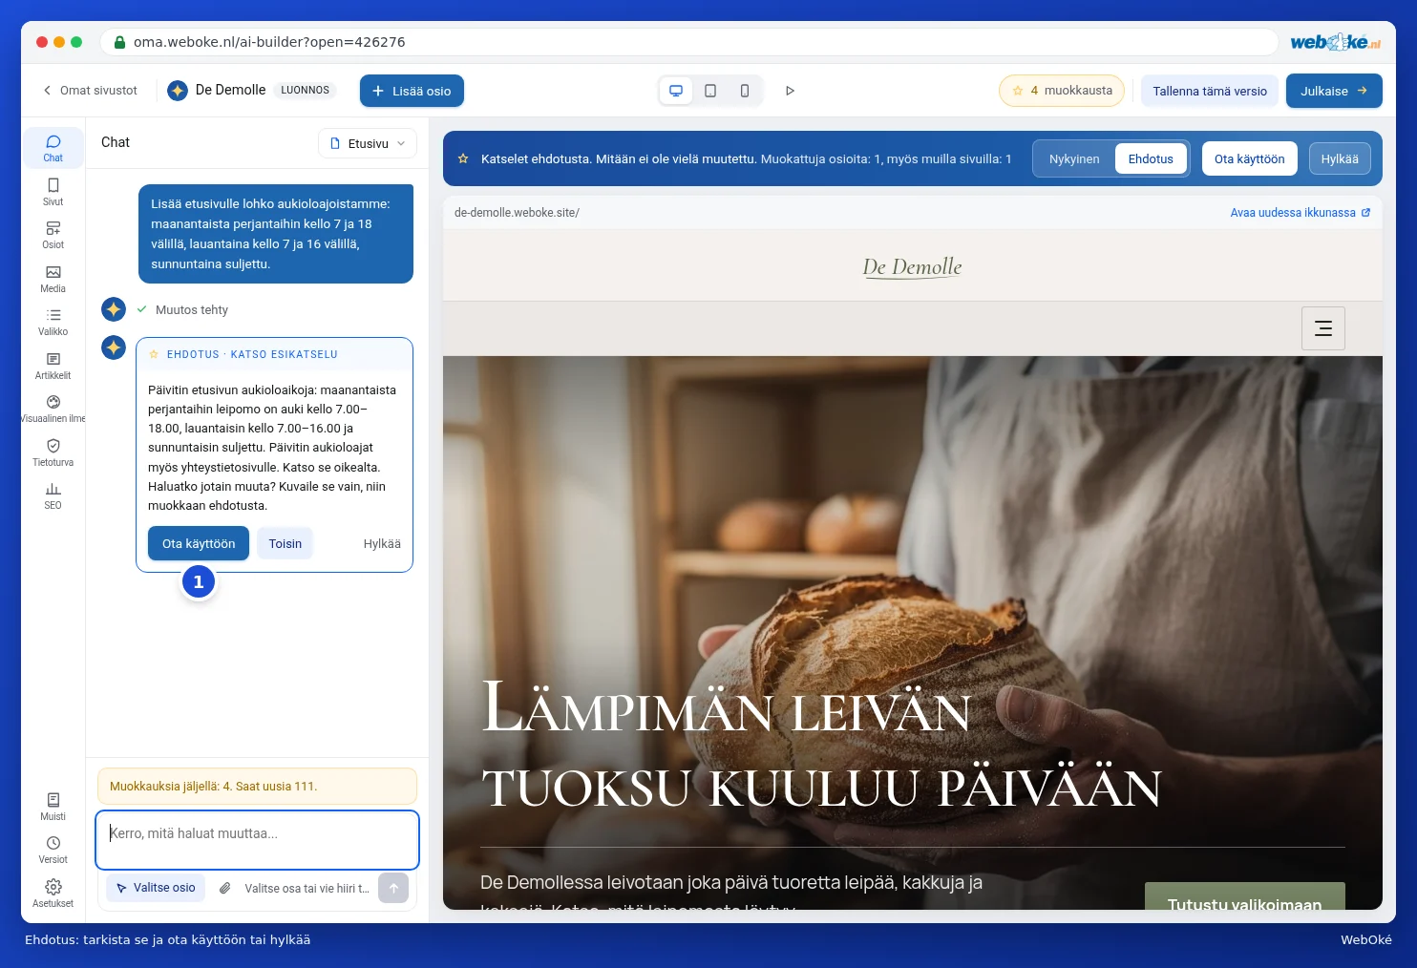Open Sivut pages panel
Screen dimensions: 1417x968
53,191
